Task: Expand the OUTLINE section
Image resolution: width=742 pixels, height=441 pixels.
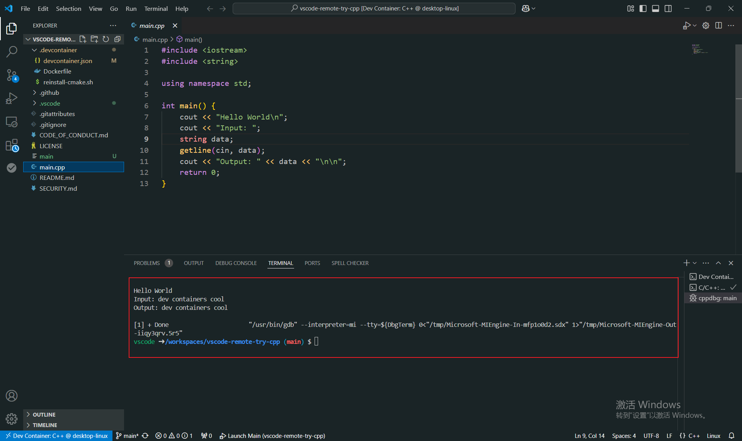Action: [x=44, y=415]
